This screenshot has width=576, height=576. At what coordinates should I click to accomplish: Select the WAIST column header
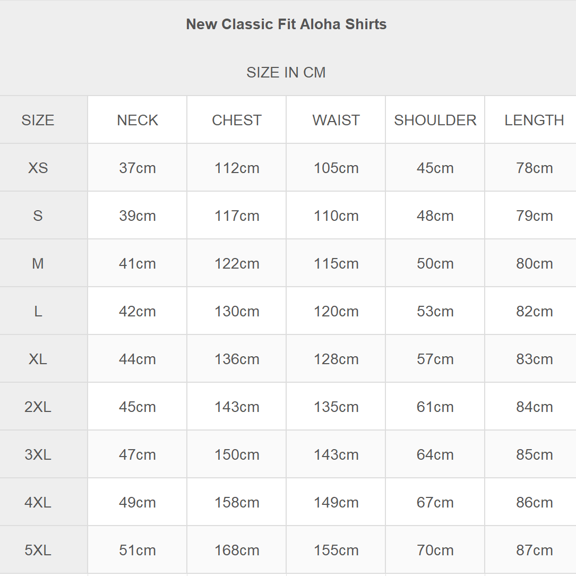point(336,120)
